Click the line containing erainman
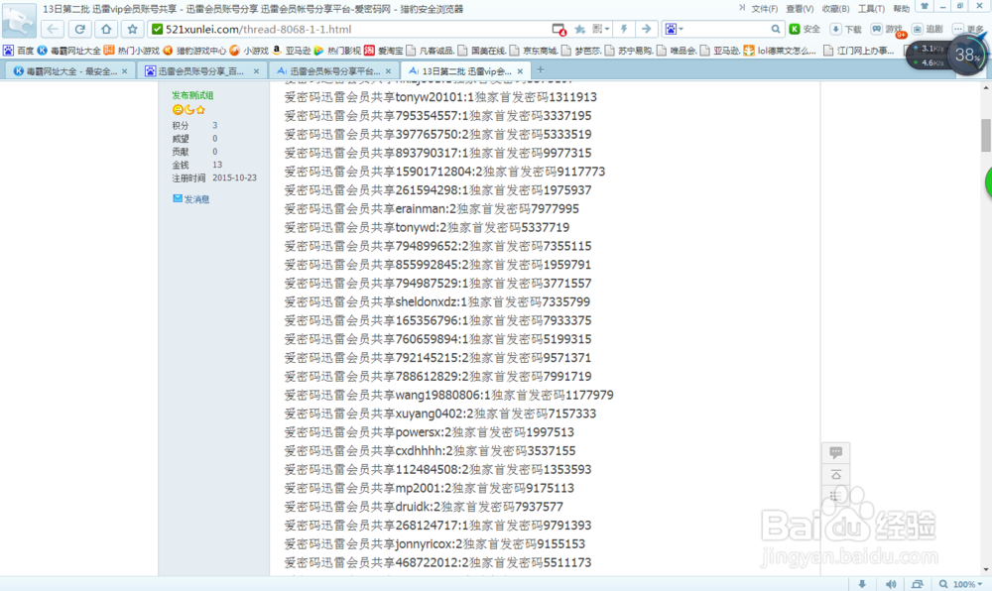Screen dimensions: 992x591 (x=432, y=208)
